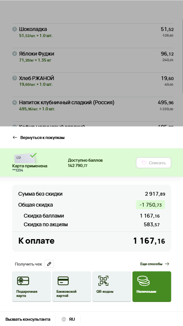
Task: Open the Еще способы payment methods link
Action: (x=155, y=264)
